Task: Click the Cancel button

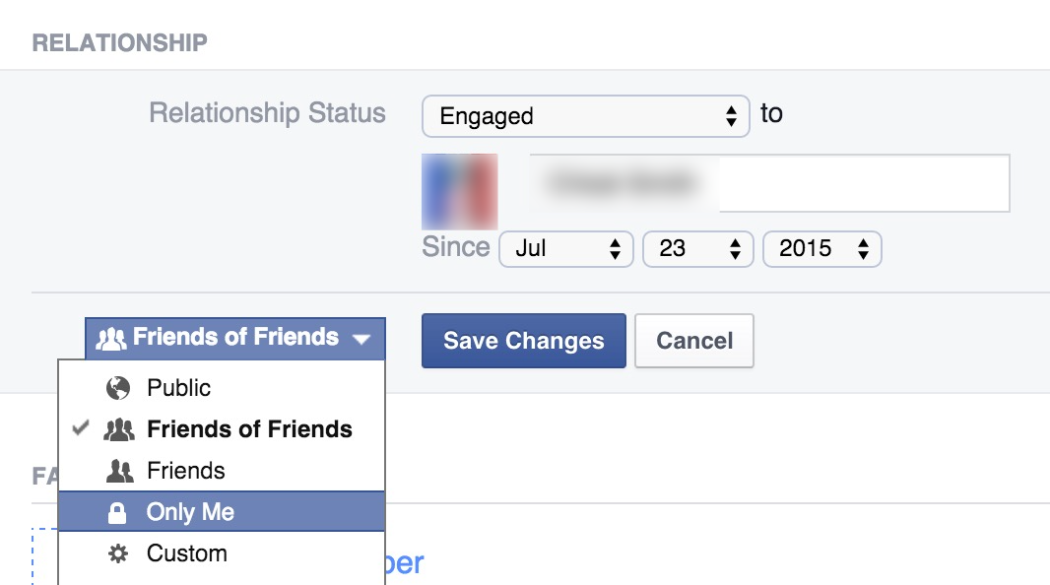Action: (x=694, y=341)
